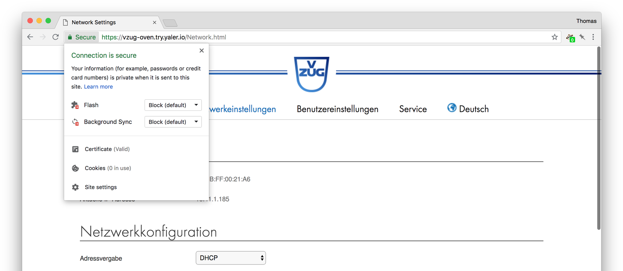Open the Chrome three-dot menu
623x271 pixels.
(x=593, y=37)
